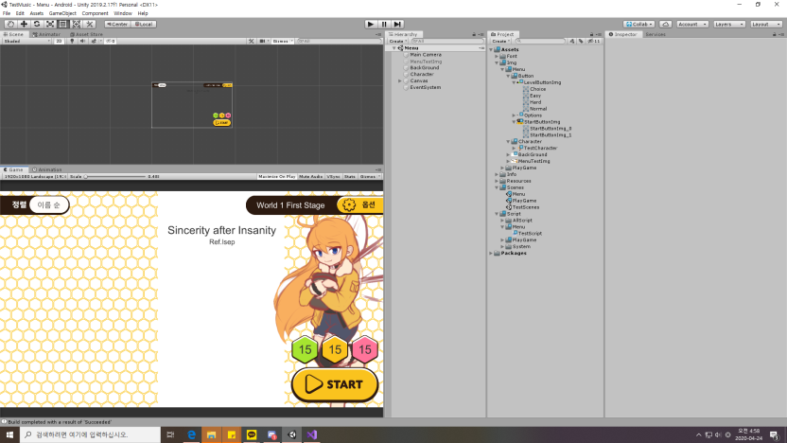Screen dimensions: 787x443
Task: Toggle Stats overlay in Game view
Action: (x=350, y=177)
